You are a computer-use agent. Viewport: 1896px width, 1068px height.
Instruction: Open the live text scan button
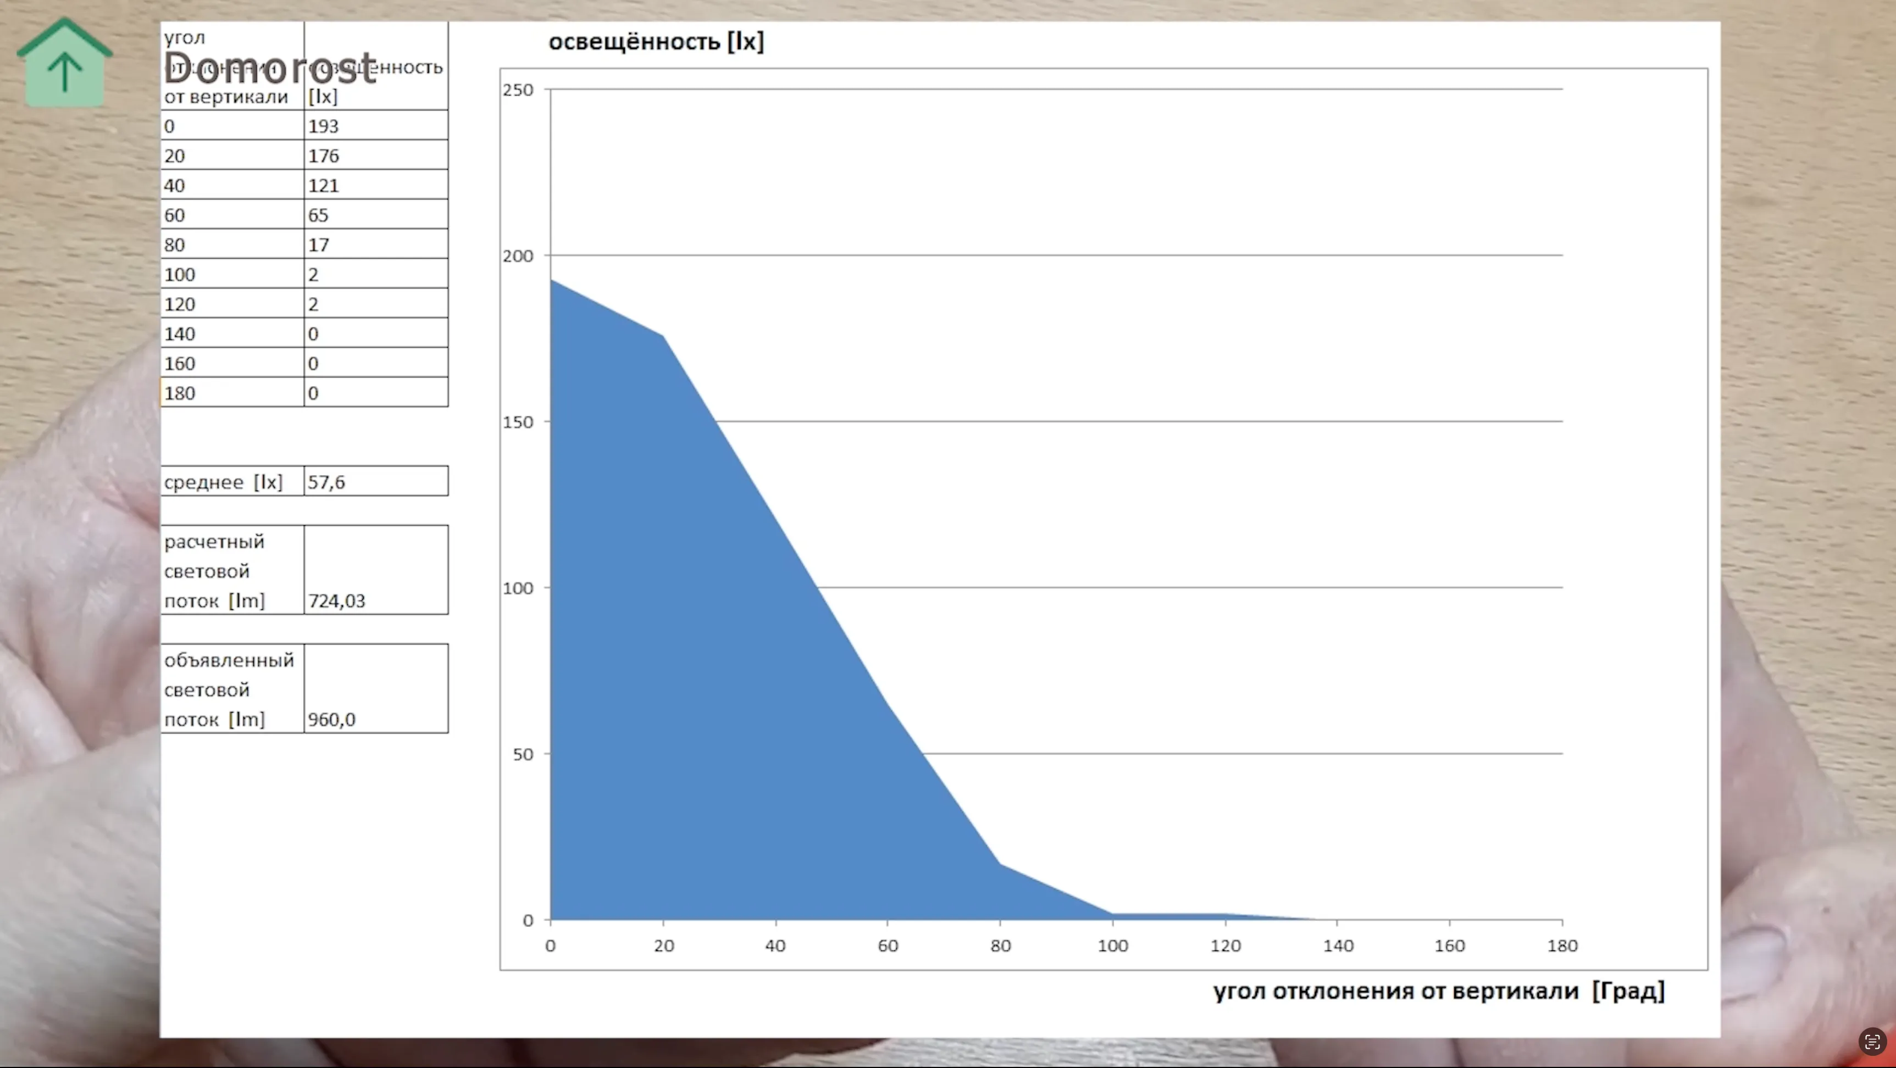click(1872, 1042)
